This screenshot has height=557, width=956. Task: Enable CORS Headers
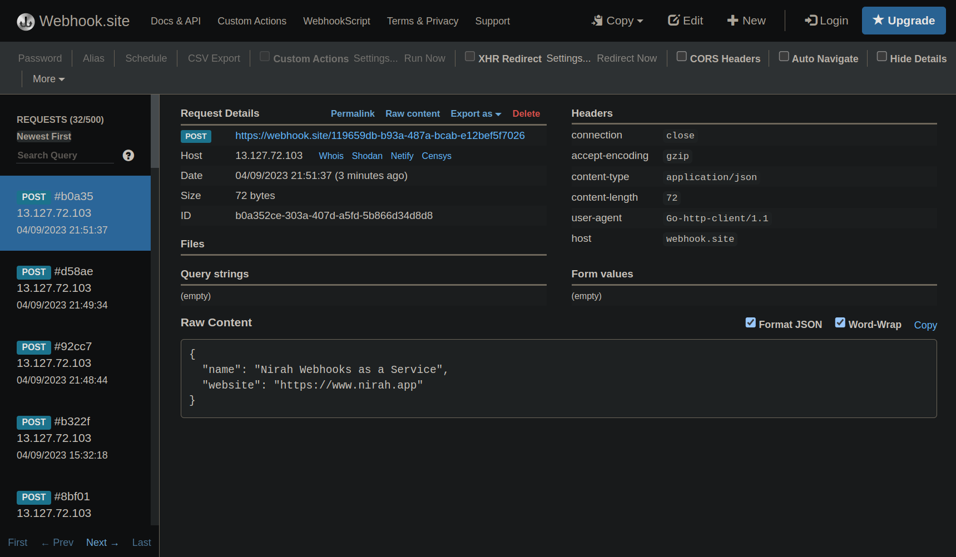[x=681, y=56]
